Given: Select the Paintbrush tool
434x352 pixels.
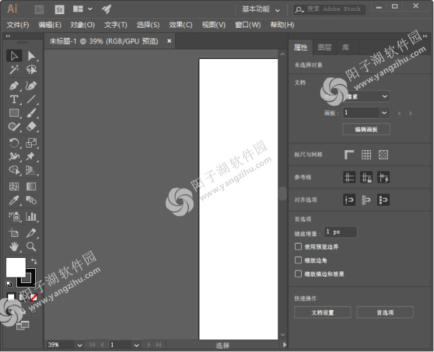Looking at the screenshot, I should pyautogui.click(x=31, y=113).
